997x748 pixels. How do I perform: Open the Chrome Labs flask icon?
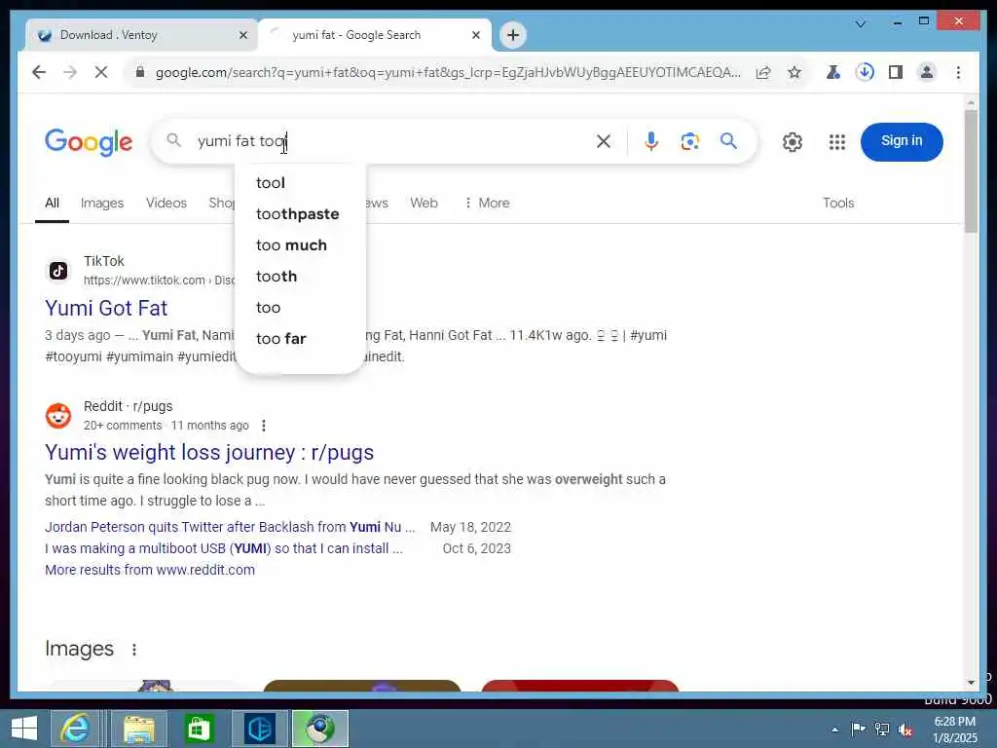[833, 72]
